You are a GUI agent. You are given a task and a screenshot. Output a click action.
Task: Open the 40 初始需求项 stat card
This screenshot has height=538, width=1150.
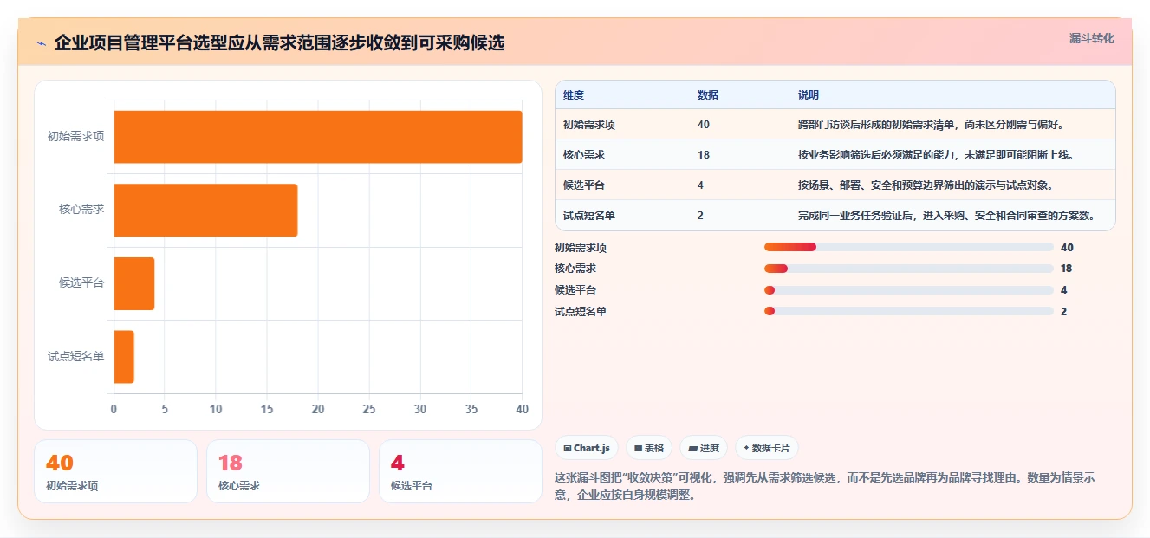click(115, 471)
